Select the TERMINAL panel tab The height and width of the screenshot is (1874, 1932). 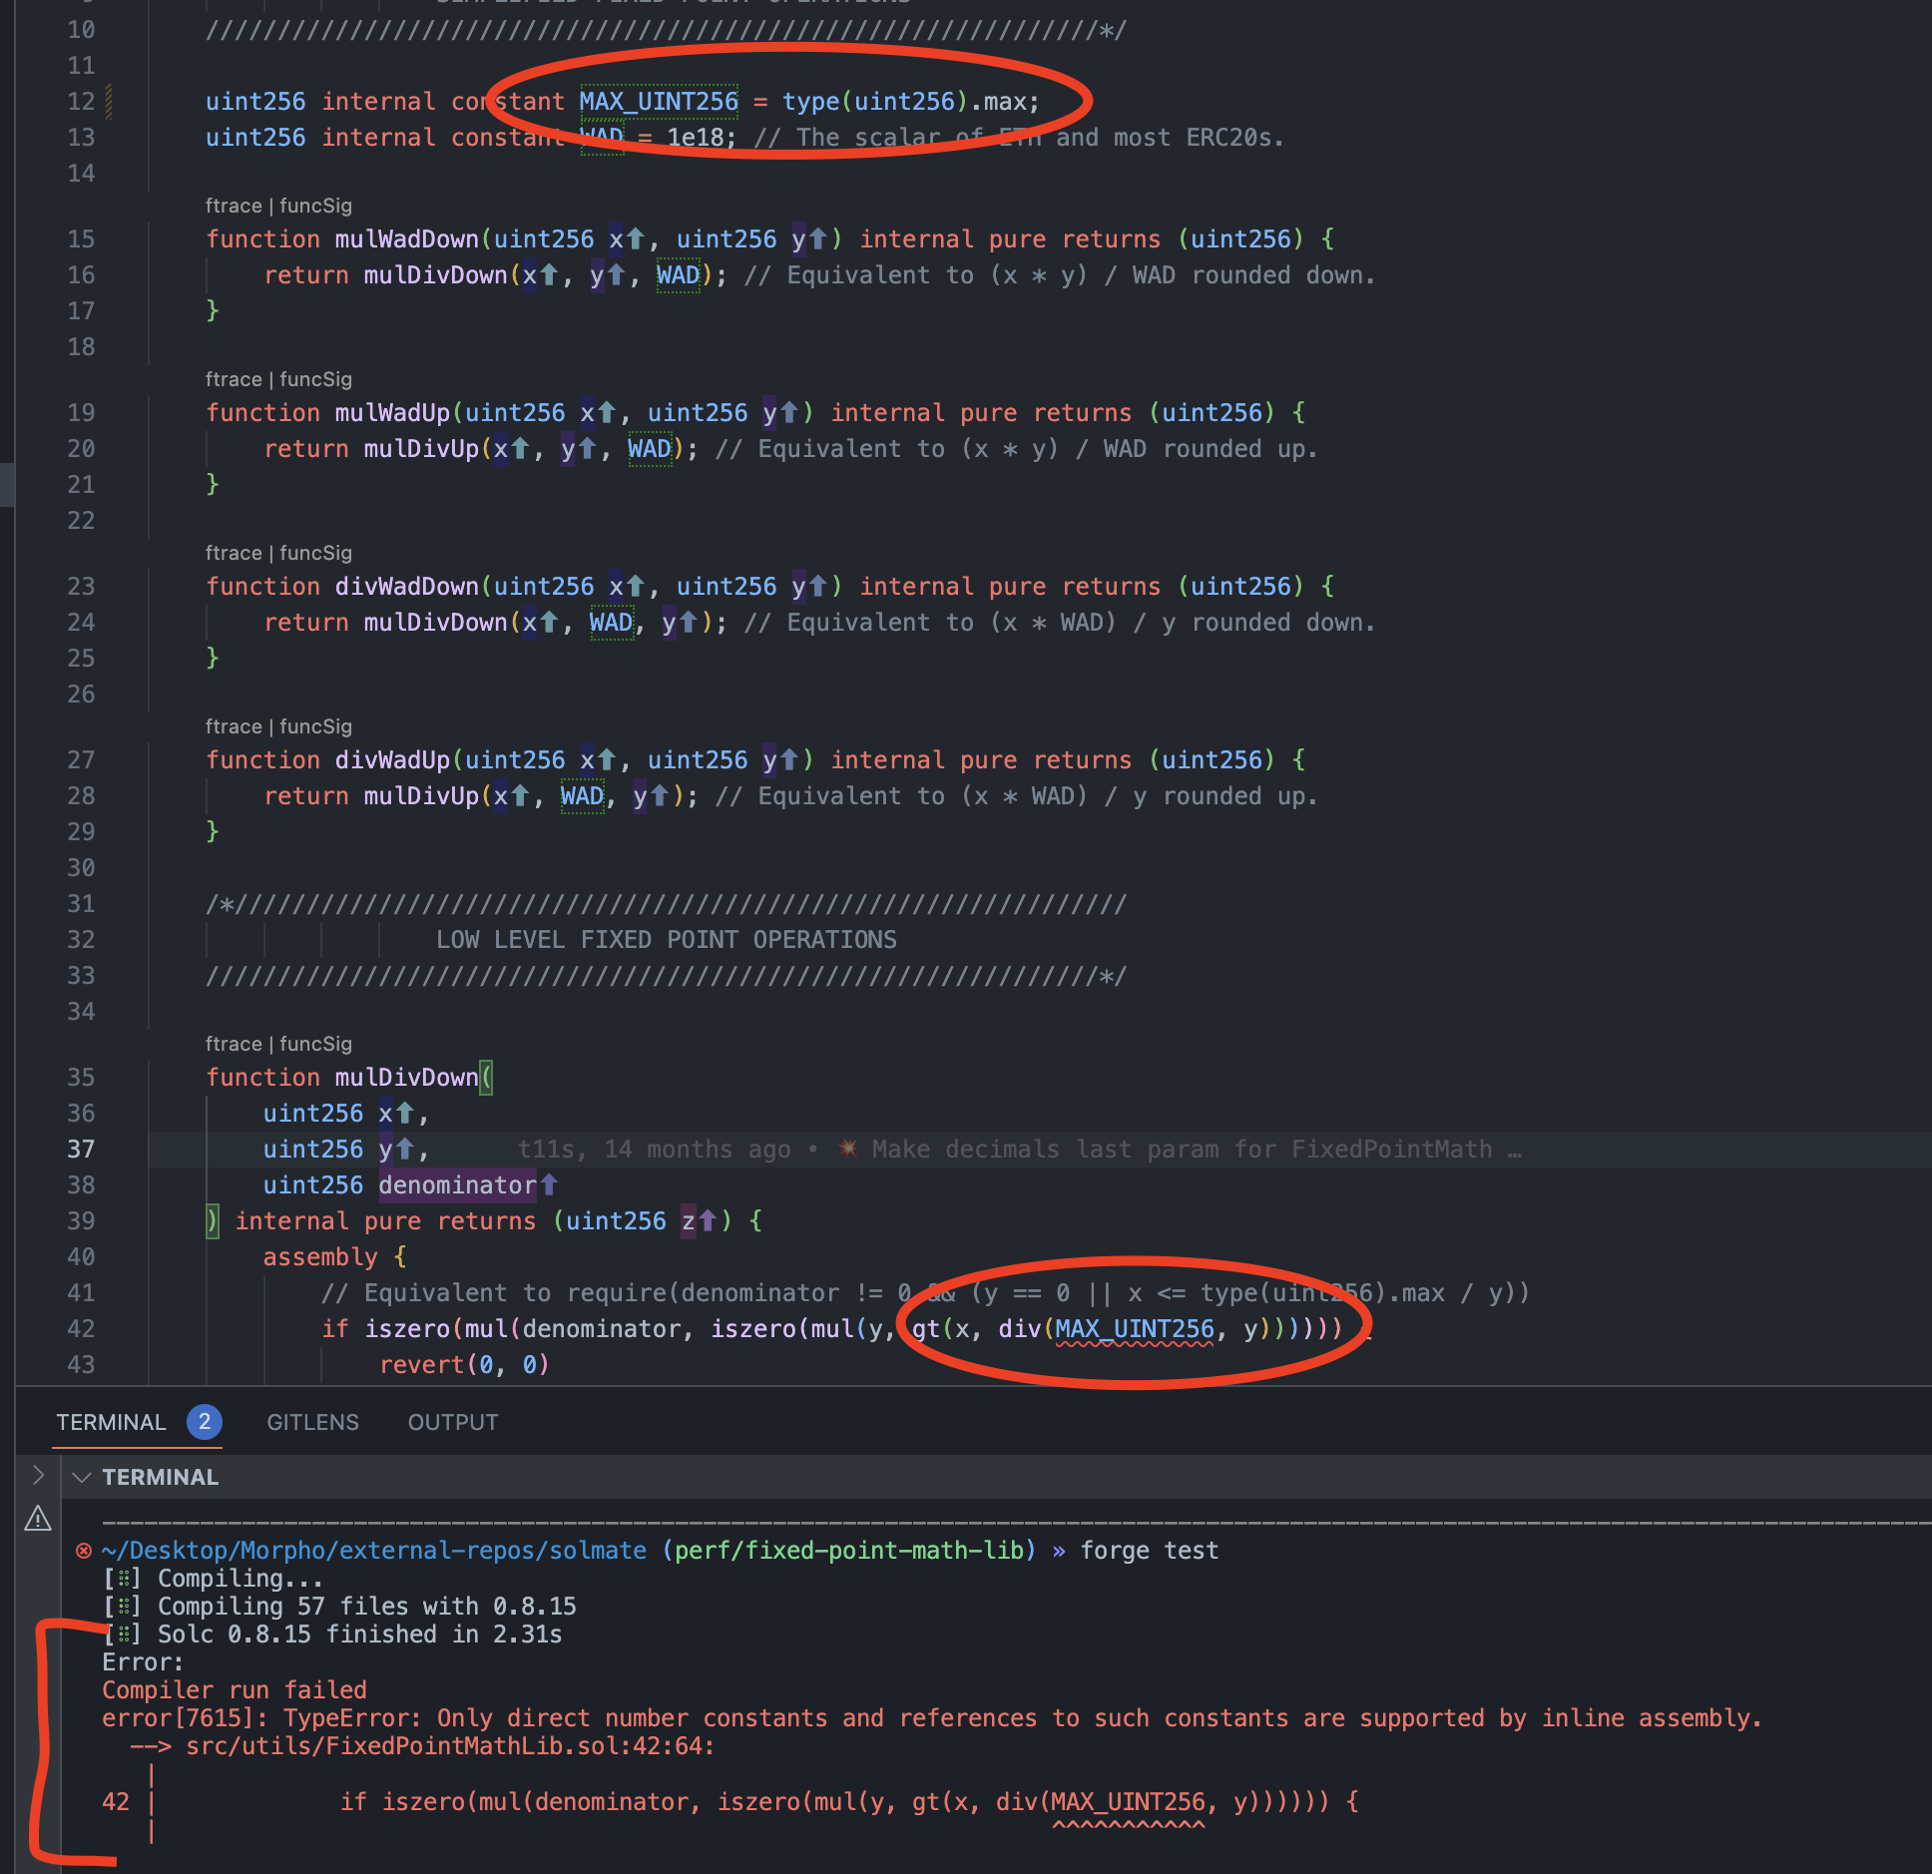pos(111,1422)
